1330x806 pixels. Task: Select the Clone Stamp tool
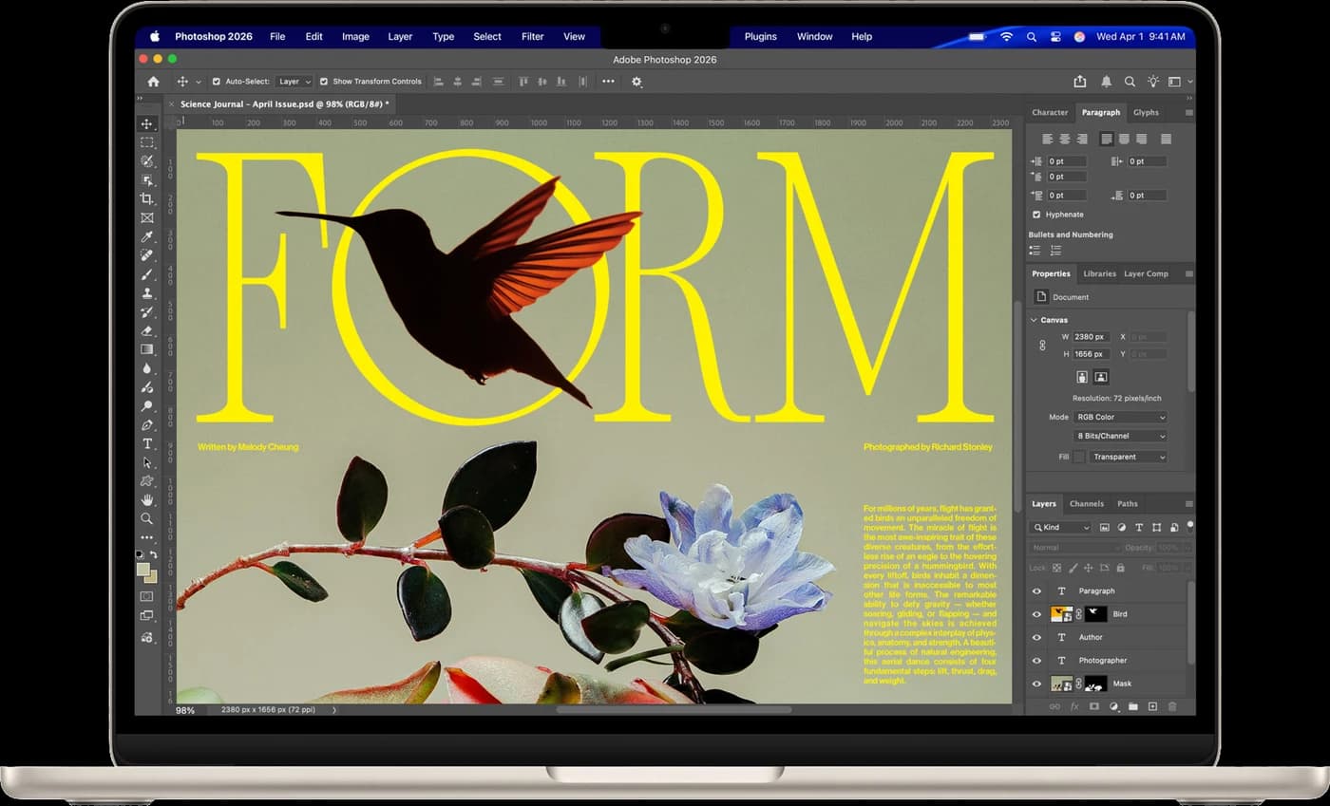(146, 293)
